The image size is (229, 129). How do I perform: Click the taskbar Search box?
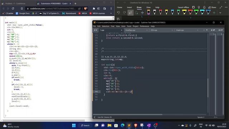pos(85,125)
